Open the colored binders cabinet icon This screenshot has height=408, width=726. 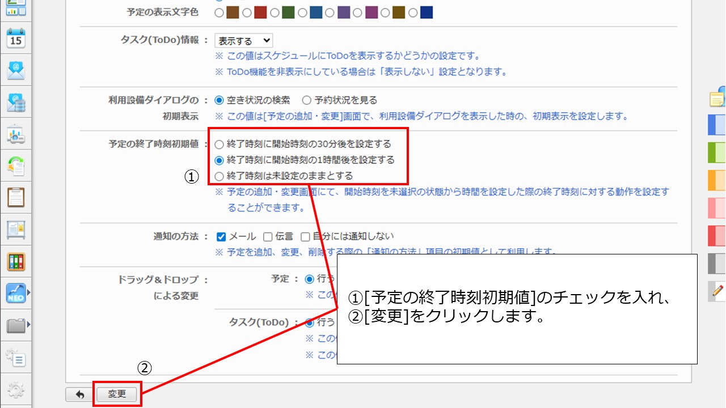[x=15, y=261]
